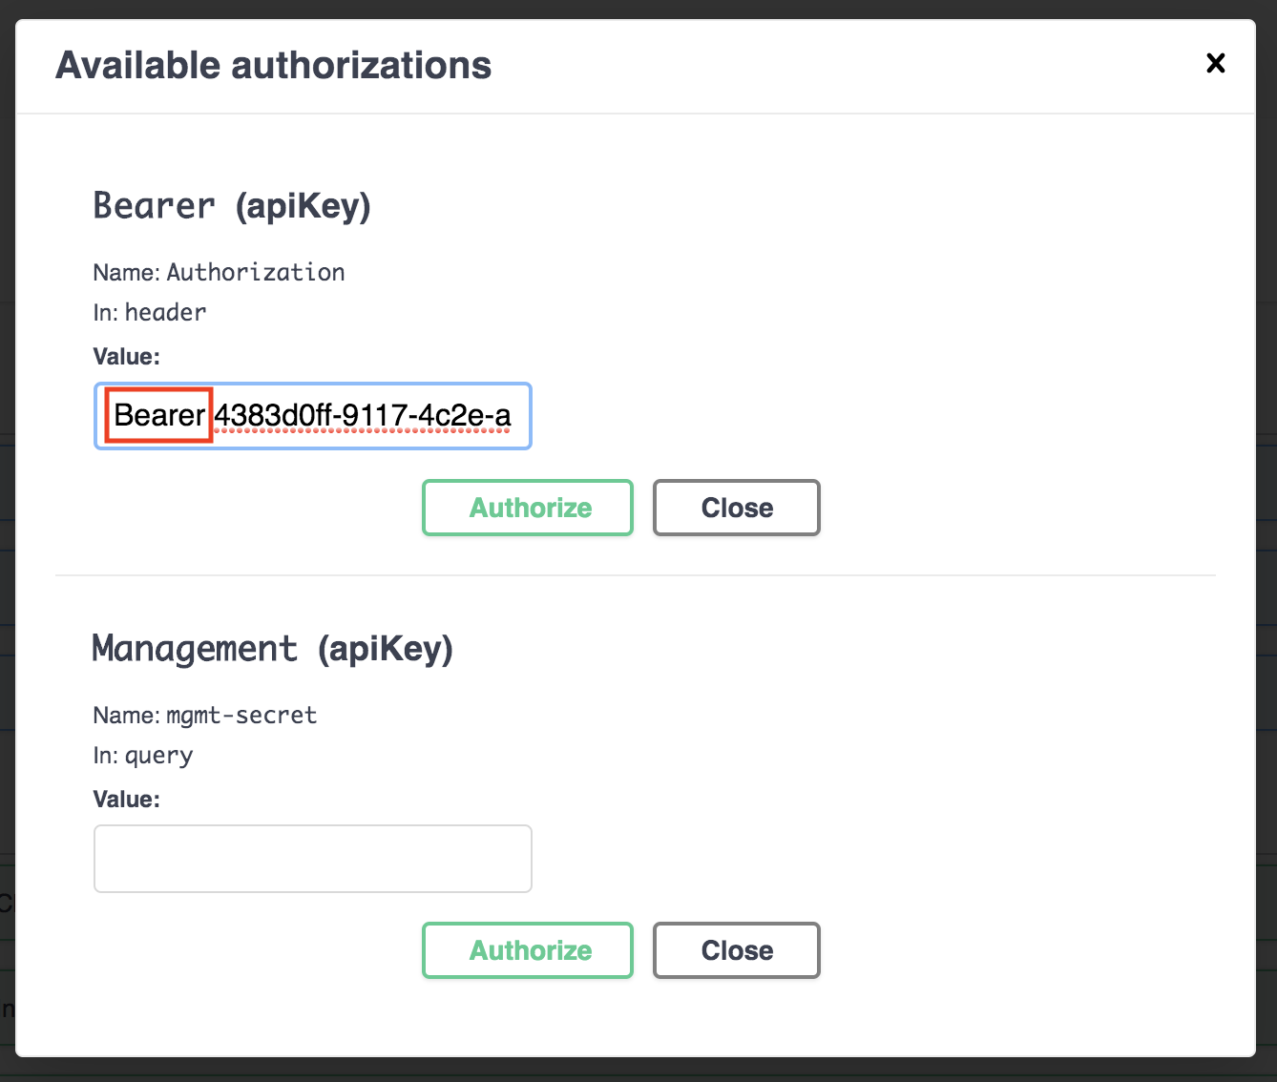
Task: Click the Name: Authorization label
Action: 219,272
